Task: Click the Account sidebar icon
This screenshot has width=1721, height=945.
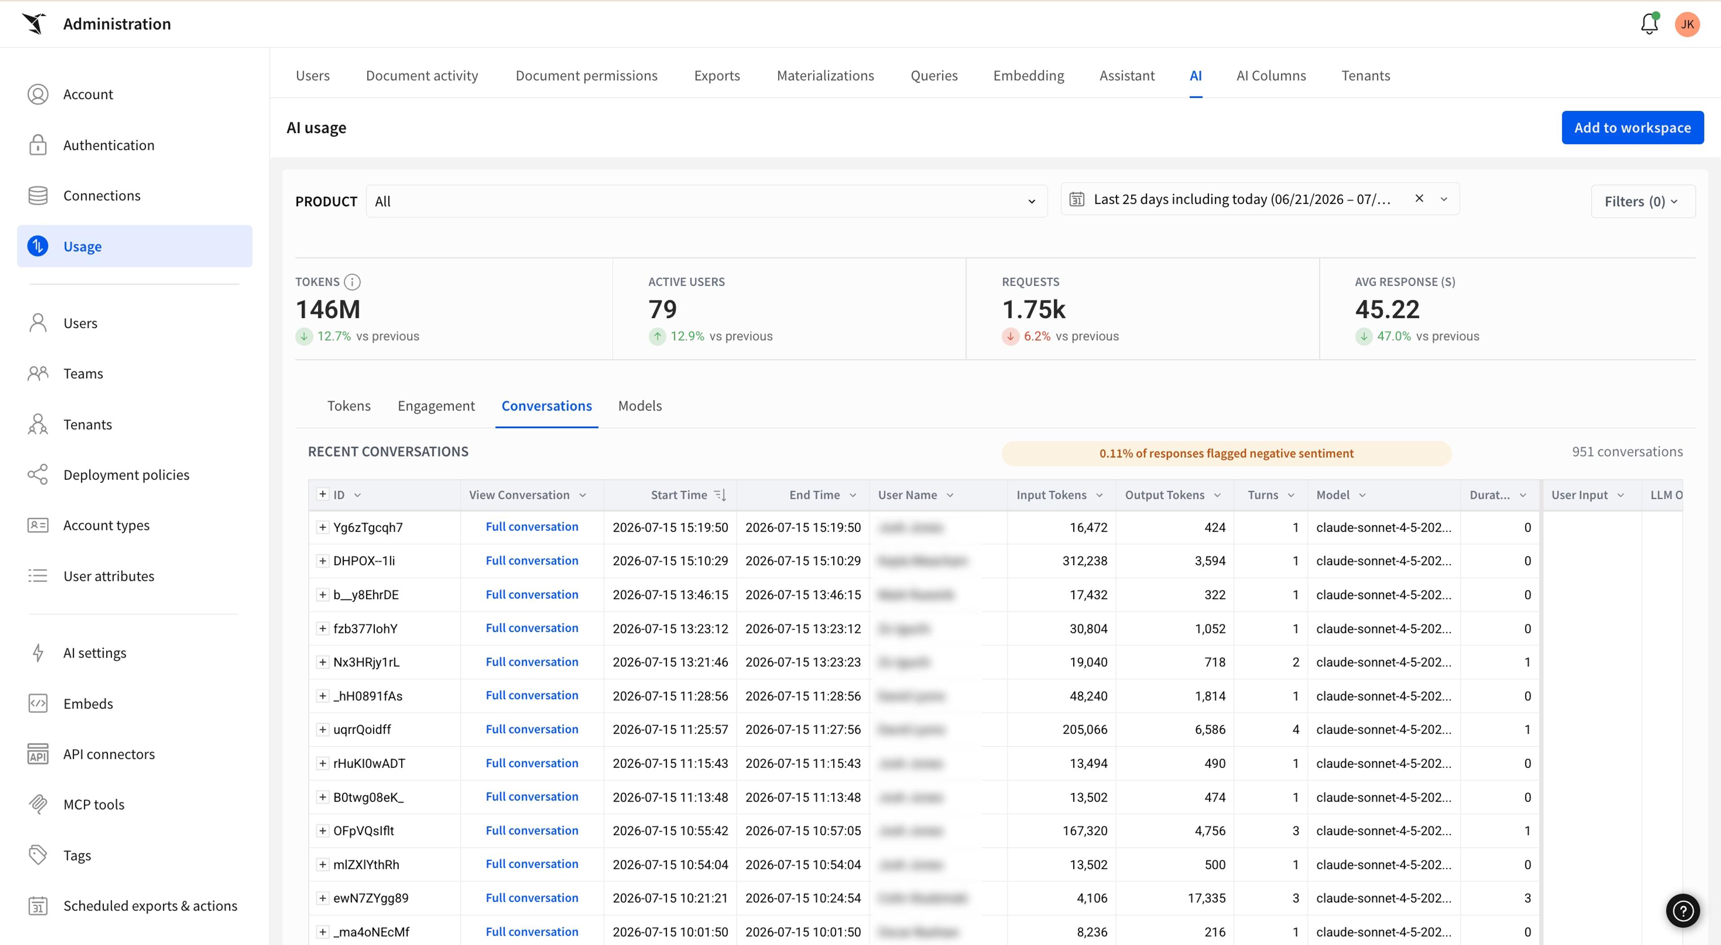Action: 38,94
